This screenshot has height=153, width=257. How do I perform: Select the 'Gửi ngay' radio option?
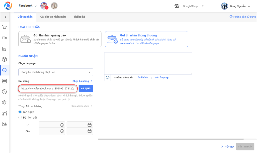pyautogui.click(x=20, y=112)
